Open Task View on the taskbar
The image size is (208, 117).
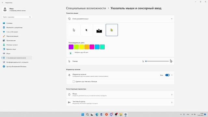click(92, 114)
